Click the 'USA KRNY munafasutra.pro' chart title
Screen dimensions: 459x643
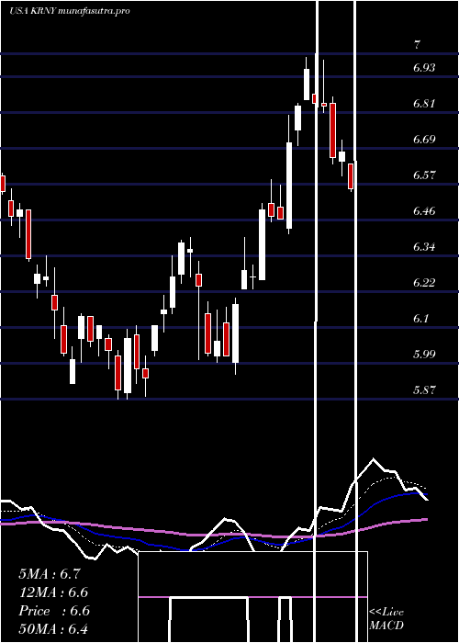coord(70,11)
